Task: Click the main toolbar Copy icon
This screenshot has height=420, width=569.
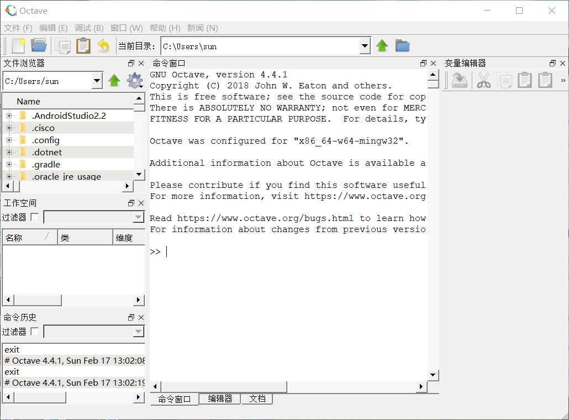Action: click(64, 46)
